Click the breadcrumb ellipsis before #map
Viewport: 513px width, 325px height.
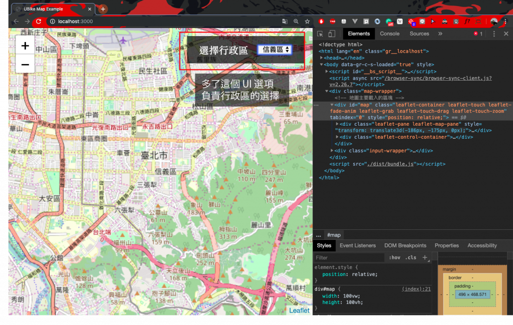point(318,235)
